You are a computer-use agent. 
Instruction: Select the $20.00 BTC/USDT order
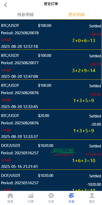[51, 125]
